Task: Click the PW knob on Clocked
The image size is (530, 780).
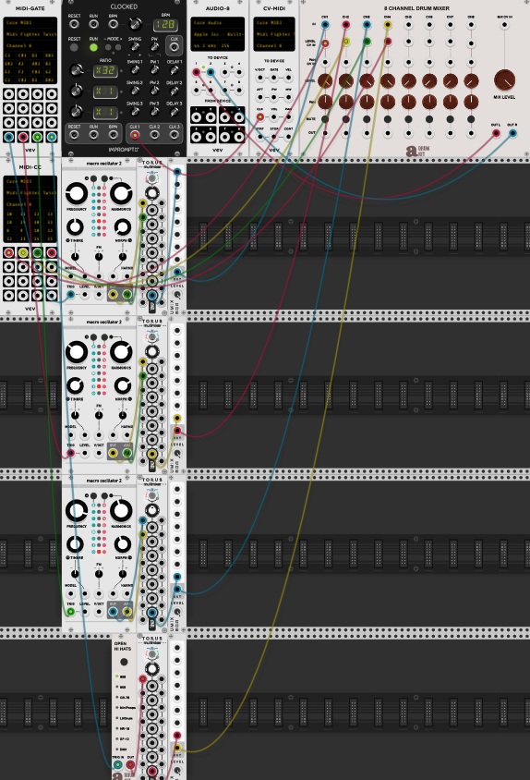Action: [x=154, y=47]
